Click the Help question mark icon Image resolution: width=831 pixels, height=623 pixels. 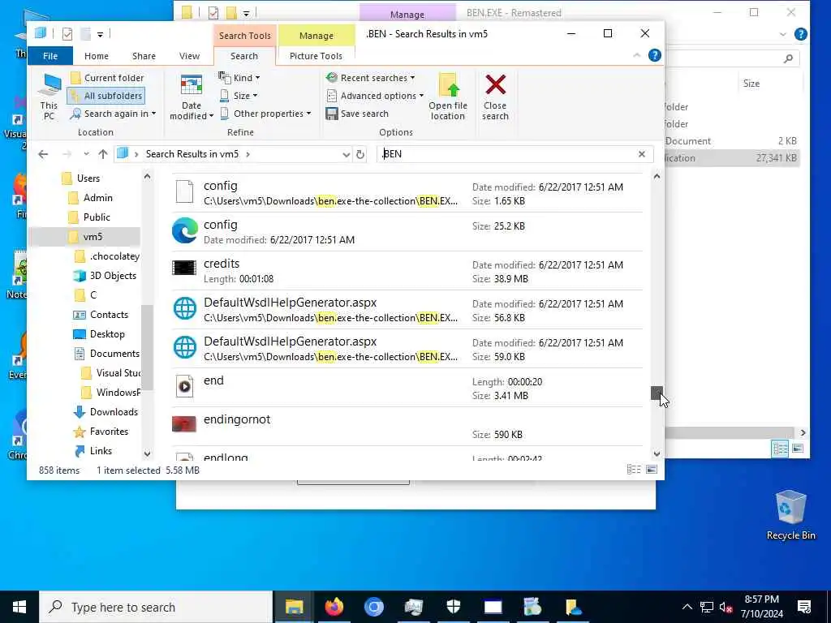pyautogui.click(x=655, y=55)
